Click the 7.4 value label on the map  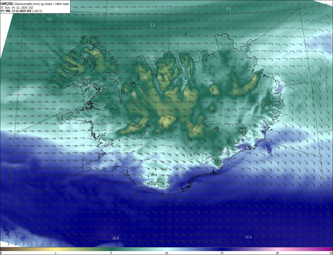pos(210,83)
